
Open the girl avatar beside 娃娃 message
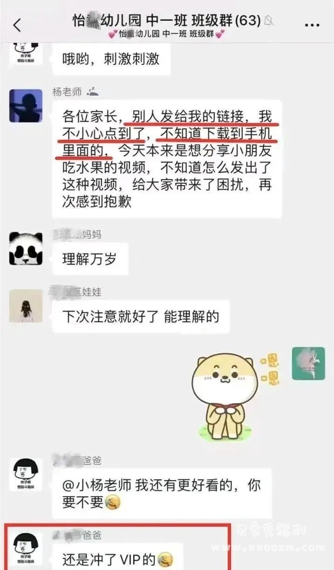point(26,306)
